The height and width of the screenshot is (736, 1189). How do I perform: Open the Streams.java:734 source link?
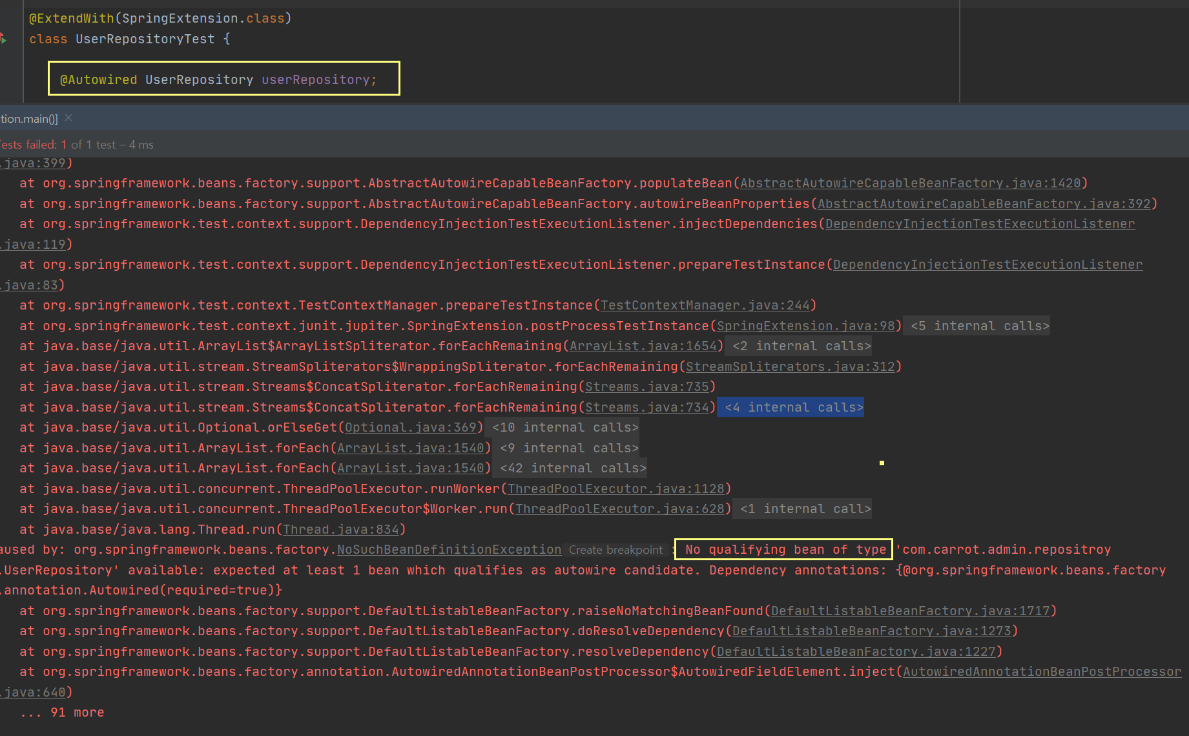(x=647, y=408)
